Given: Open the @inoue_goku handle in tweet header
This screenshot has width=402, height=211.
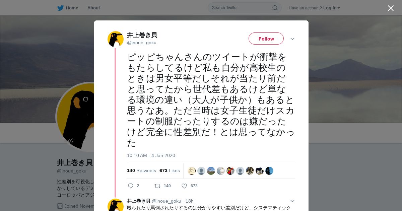Looking at the screenshot, I should (142, 43).
